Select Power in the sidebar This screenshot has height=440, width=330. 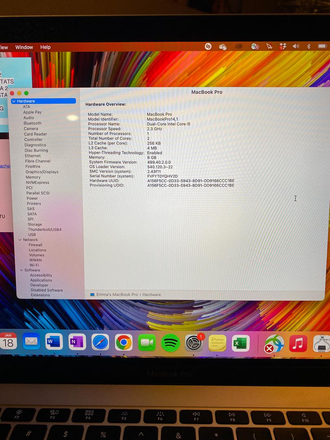[x=32, y=198]
